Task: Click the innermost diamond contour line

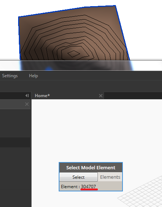Action: pyautogui.click(x=74, y=54)
